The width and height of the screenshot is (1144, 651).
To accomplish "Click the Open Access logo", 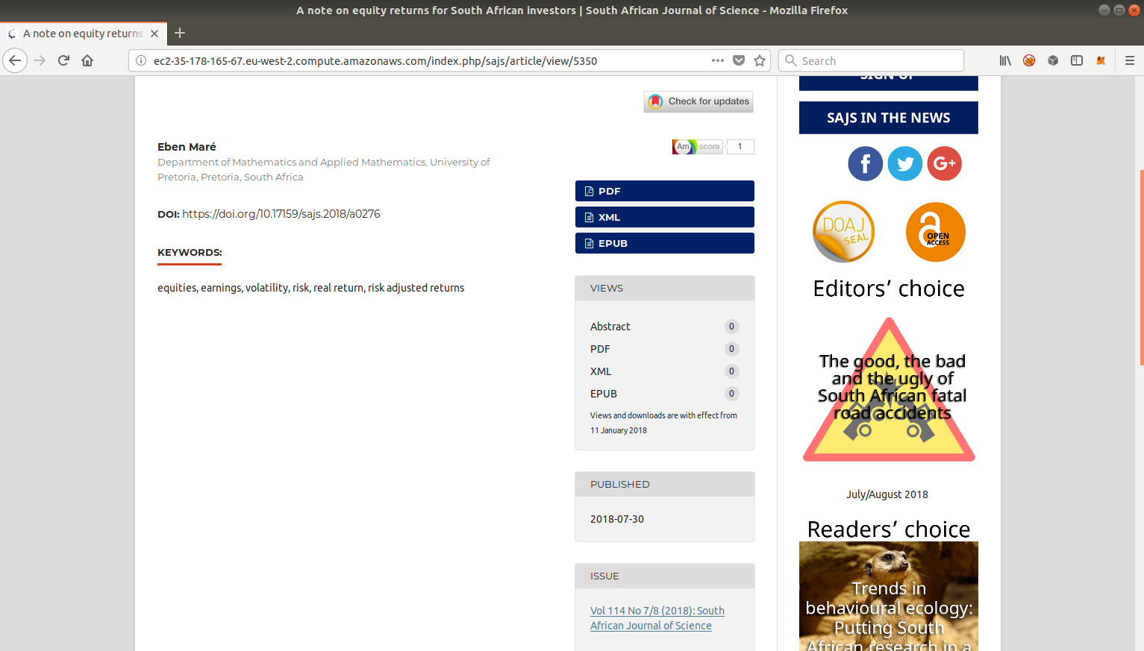I will tap(935, 232).
